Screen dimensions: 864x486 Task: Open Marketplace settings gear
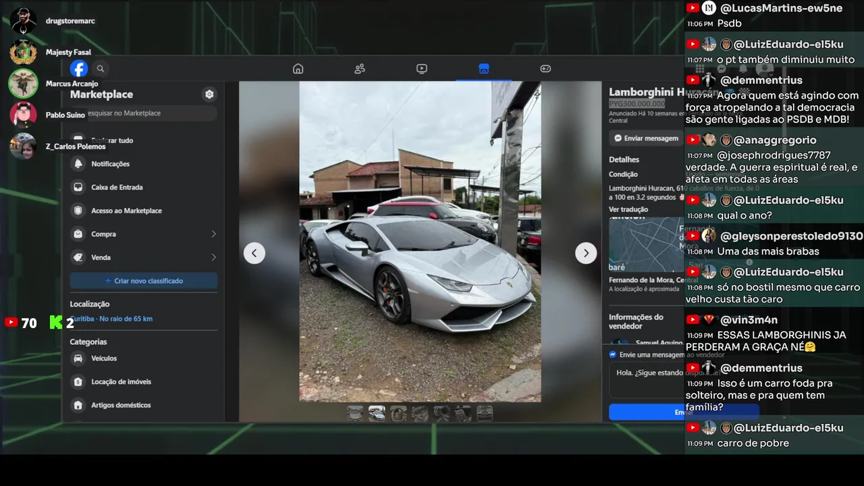(209, 94)
